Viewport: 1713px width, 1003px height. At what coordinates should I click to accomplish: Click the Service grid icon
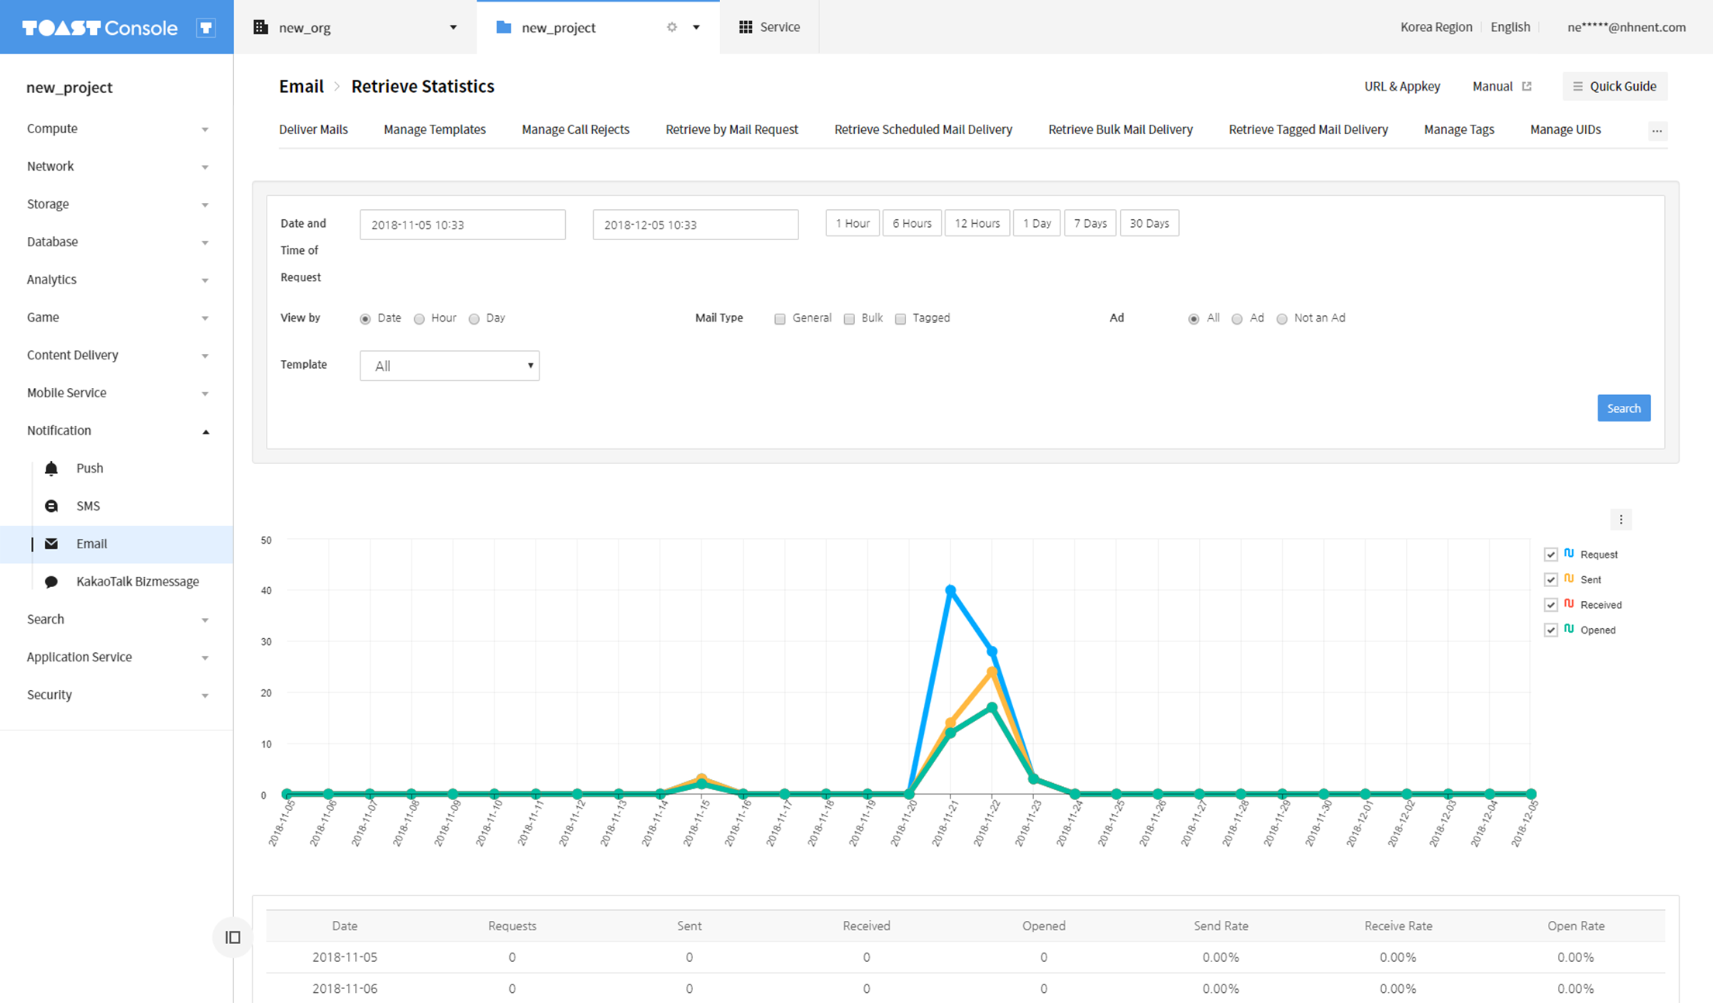[x=746, y=27]
